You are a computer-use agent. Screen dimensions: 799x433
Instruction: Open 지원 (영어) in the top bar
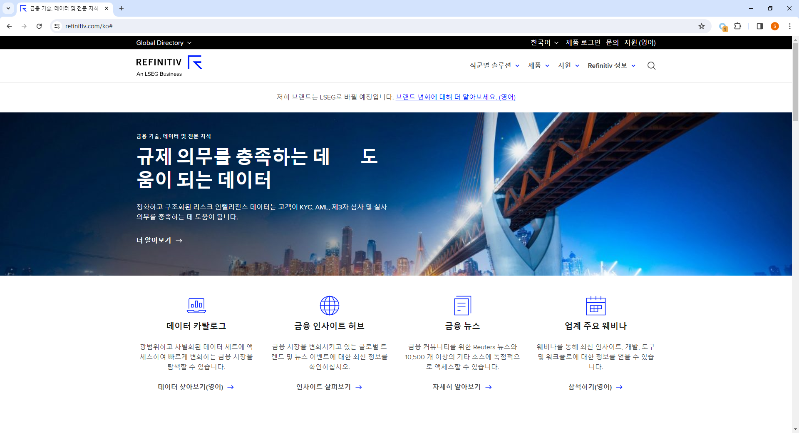point(640,42)
